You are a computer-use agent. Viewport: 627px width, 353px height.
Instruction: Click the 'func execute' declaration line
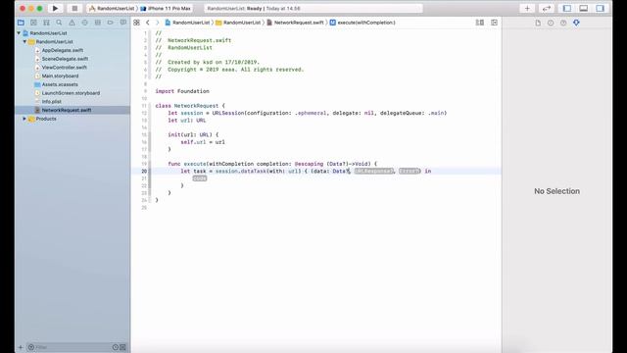[272, 164]
